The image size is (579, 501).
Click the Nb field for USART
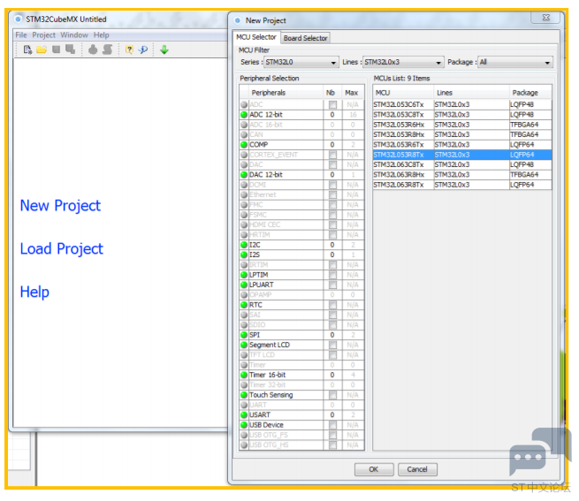tap(332, 415)
